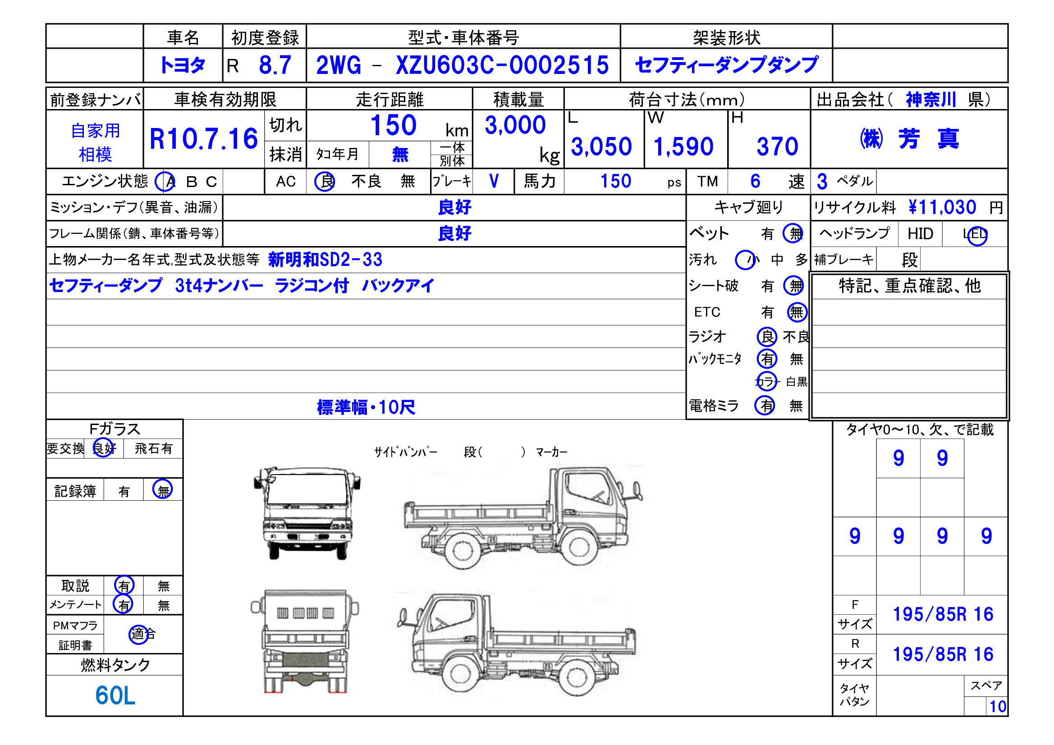Click the fuel tank capacity "60L"
1054x745 pixels.
coord(115,695)
